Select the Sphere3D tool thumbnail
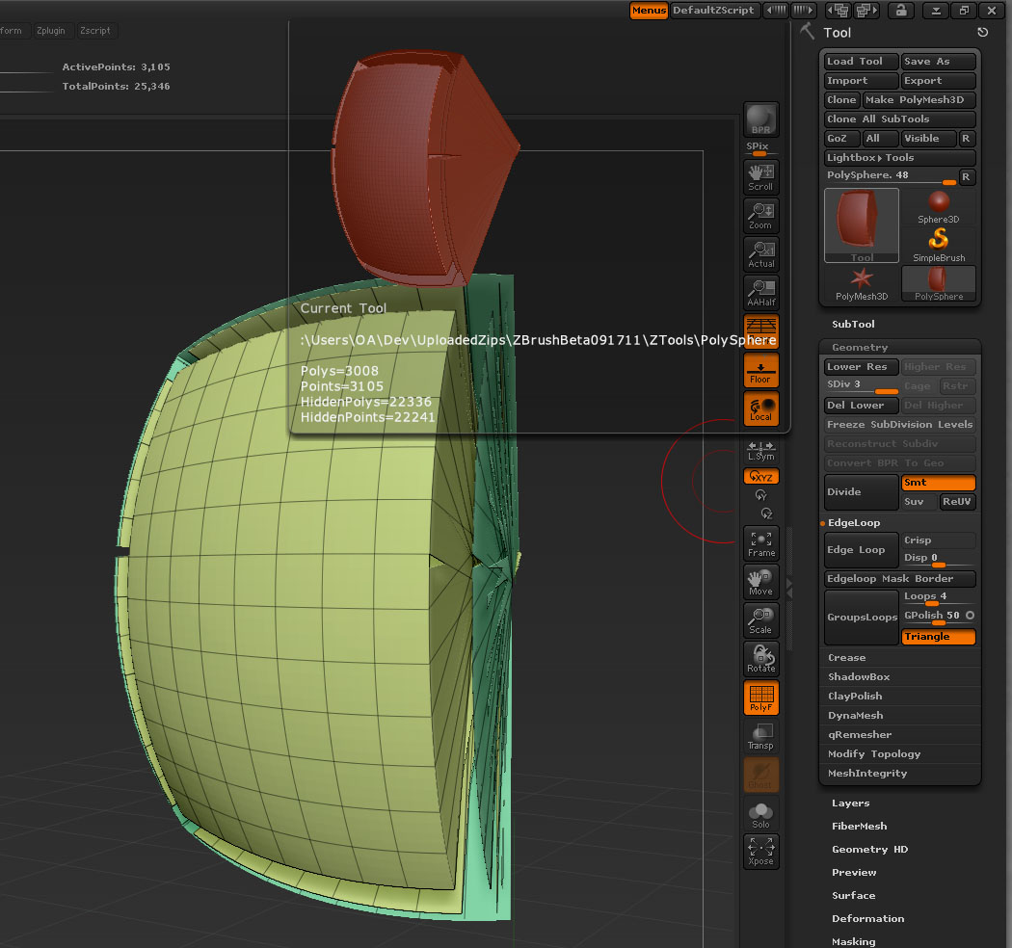Screen dimensions: 1012x948 (938, 206)
